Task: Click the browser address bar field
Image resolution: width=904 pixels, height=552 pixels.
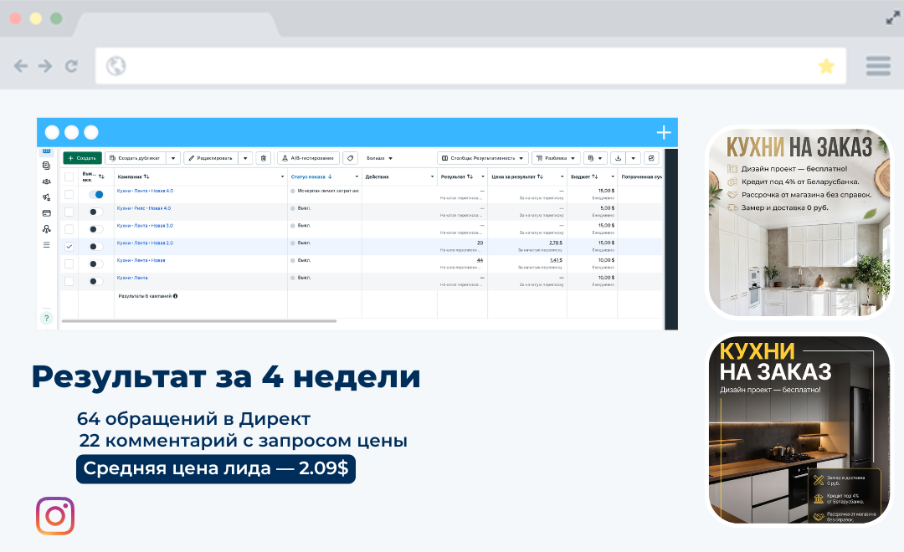Action: tap(470, 66)
